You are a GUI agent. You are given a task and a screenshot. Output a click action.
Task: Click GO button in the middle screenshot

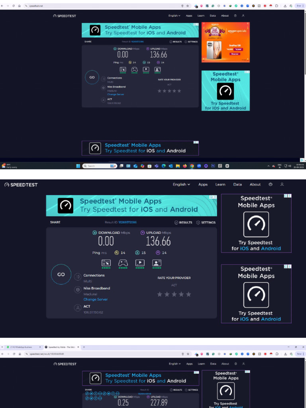click(61, 275)
